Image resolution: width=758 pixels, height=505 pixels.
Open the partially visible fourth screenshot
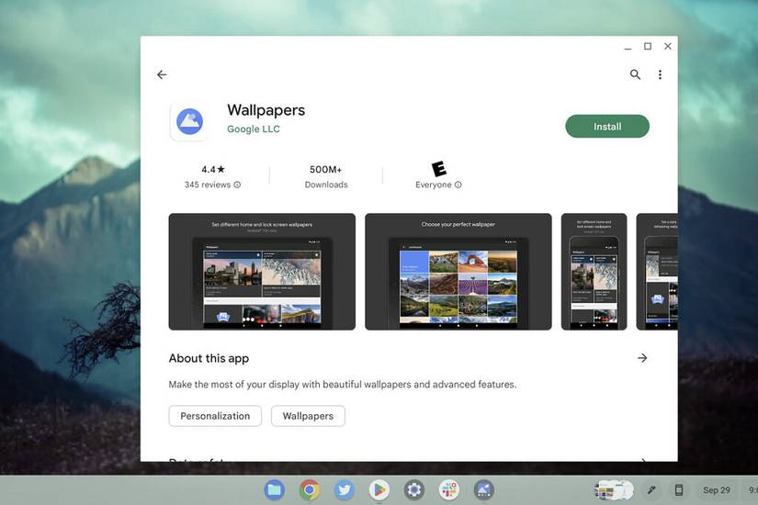tap(657, 272)
